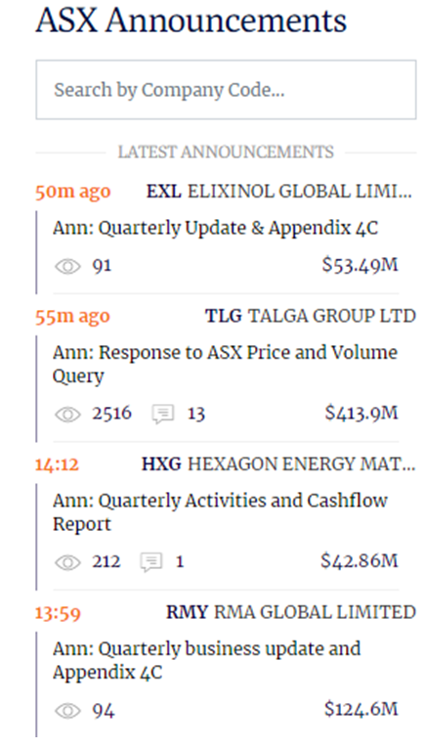The height and width of the screenshot is (749, 425).
Task: Open the comments icon on HXG announcement
Action: [151, 562]
